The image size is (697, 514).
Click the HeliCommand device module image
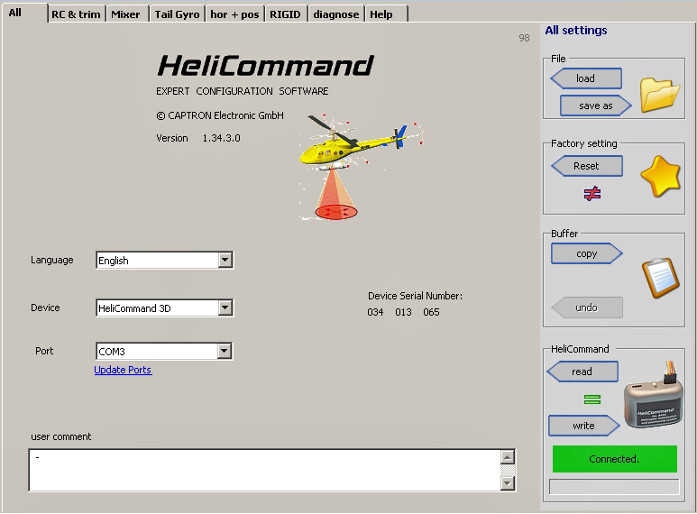point(654,397)
